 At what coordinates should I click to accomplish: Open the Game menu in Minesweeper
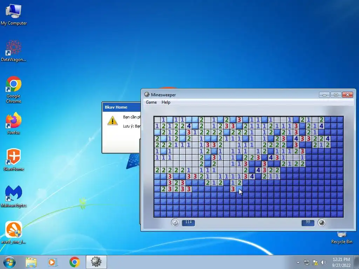(x=151, y=102)
